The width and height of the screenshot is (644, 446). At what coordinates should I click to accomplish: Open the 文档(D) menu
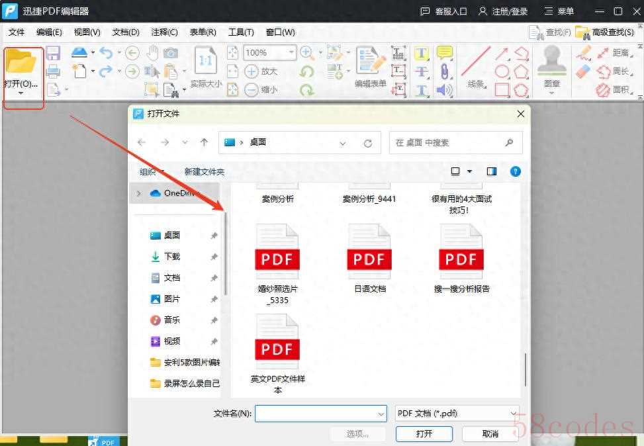point(126,32)
